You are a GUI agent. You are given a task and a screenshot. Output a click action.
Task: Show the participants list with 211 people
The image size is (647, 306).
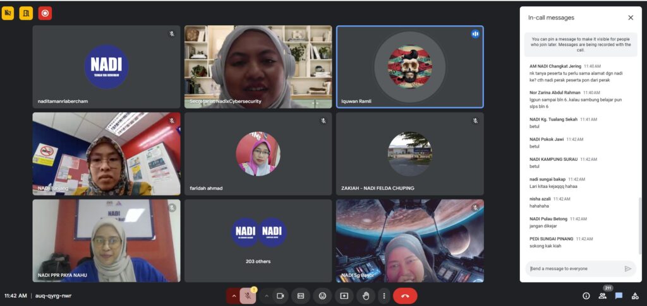(x=602, y=295)
